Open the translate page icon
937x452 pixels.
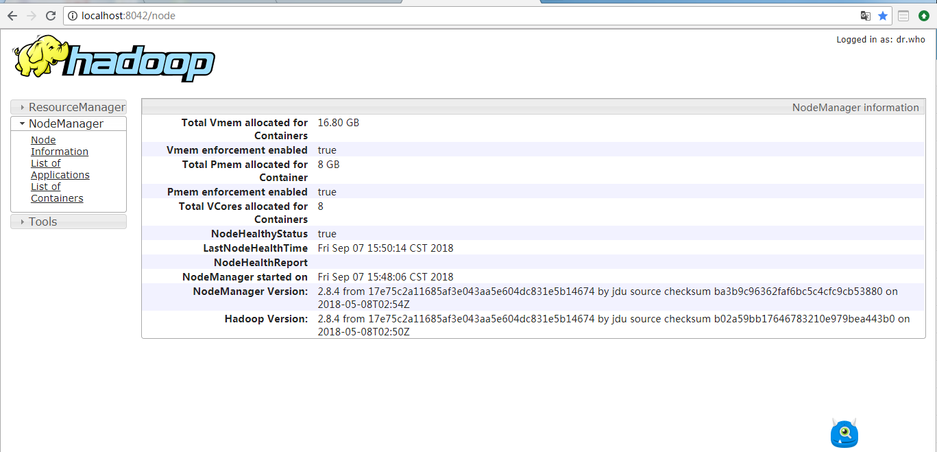(866, 16)
